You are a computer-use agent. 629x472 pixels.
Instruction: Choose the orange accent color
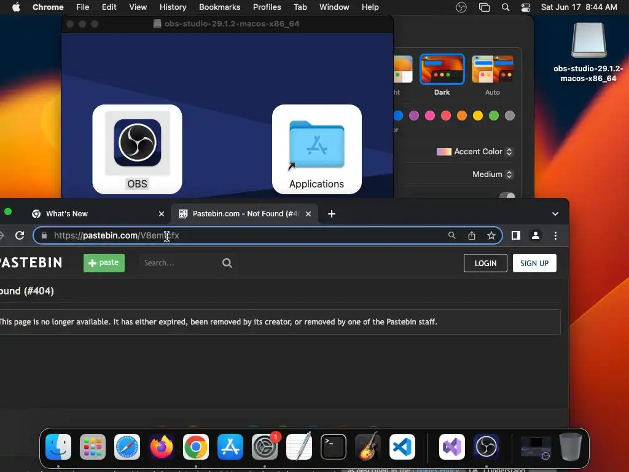point(462,116)
